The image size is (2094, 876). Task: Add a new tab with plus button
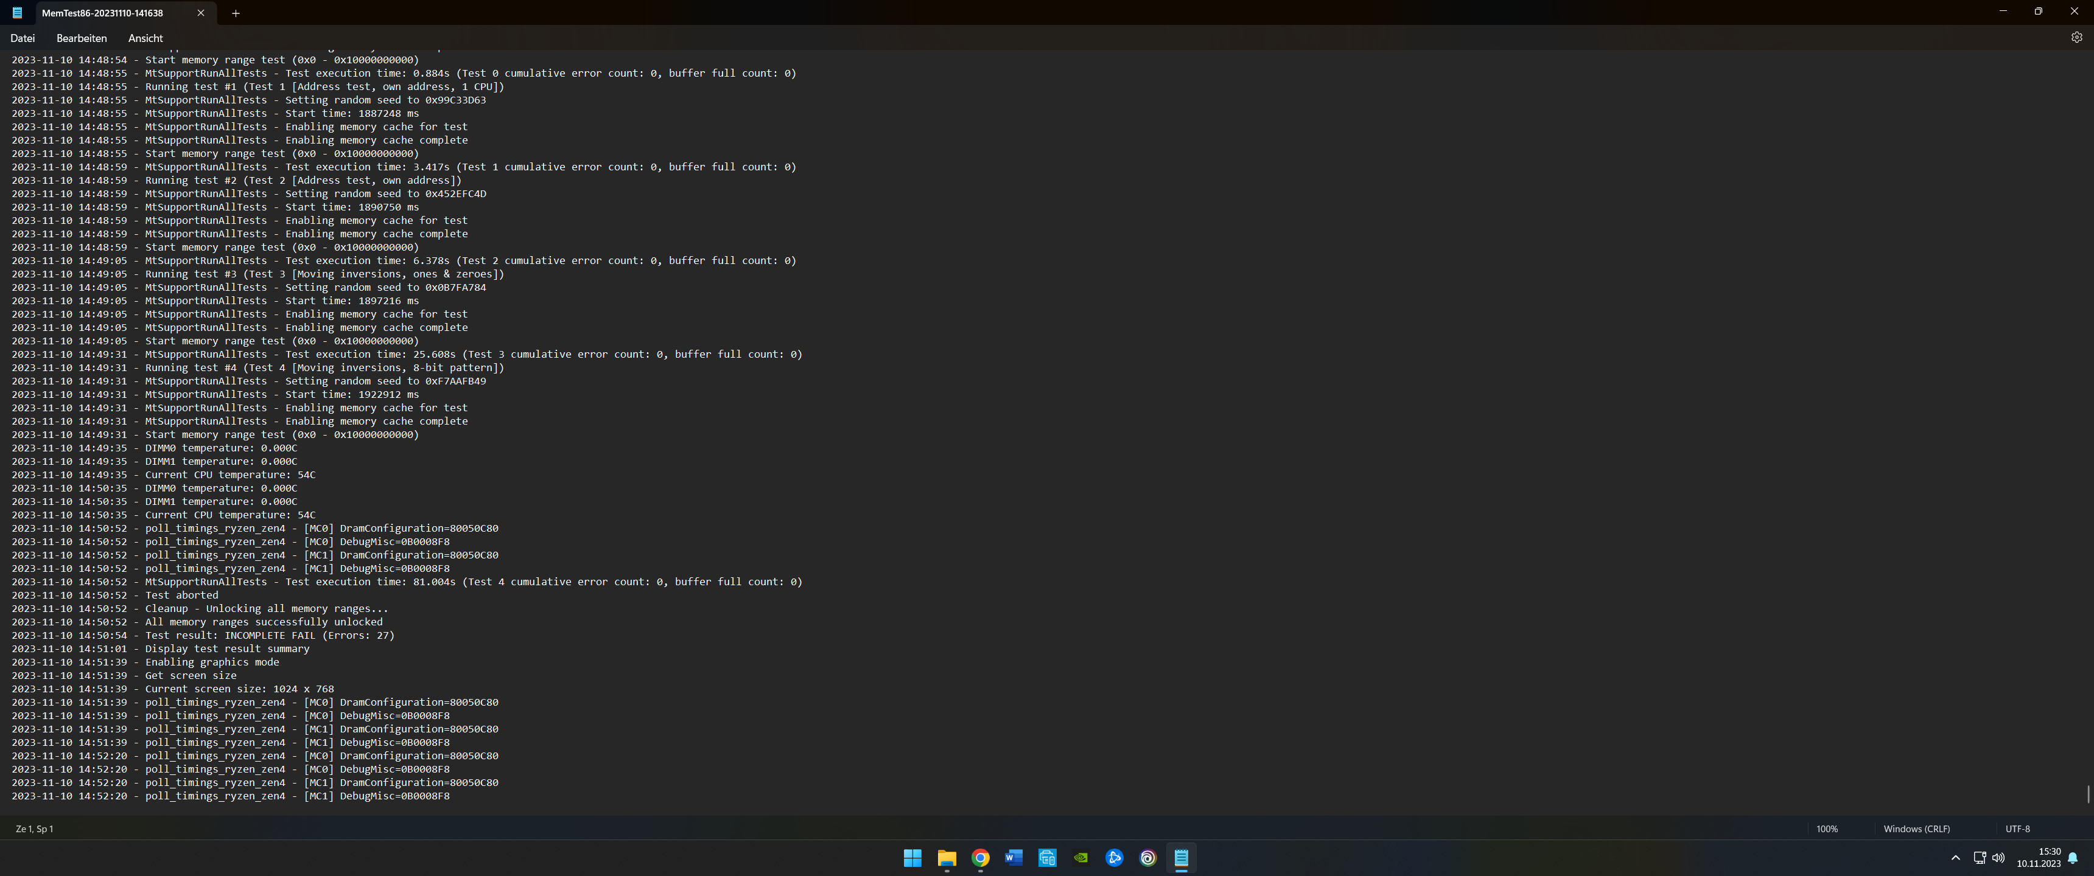tap(236, 13)
